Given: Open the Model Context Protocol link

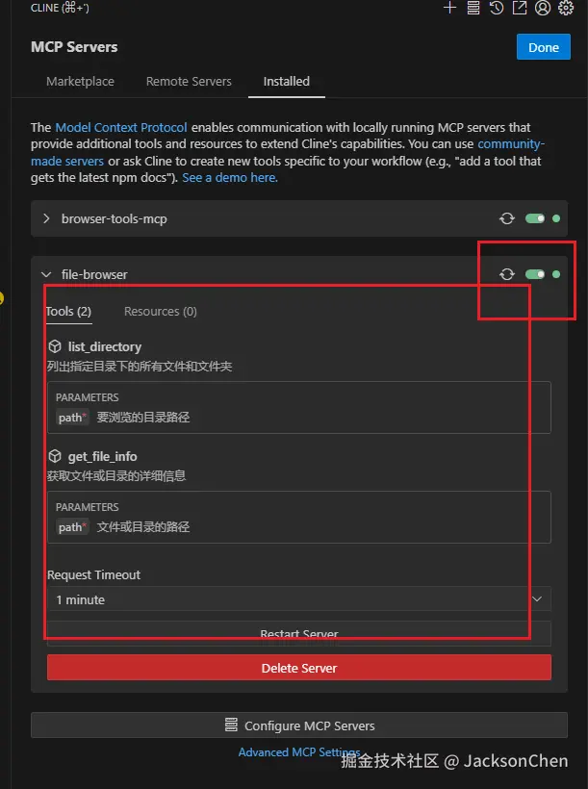Looking at the screenshot, I should click(x=121, y=127).
